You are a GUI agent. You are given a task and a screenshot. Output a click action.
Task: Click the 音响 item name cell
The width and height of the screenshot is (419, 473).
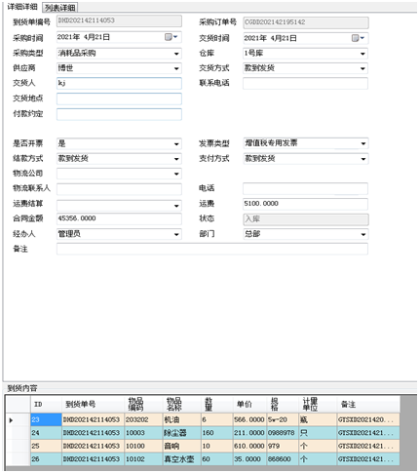[x=181, y=446]
